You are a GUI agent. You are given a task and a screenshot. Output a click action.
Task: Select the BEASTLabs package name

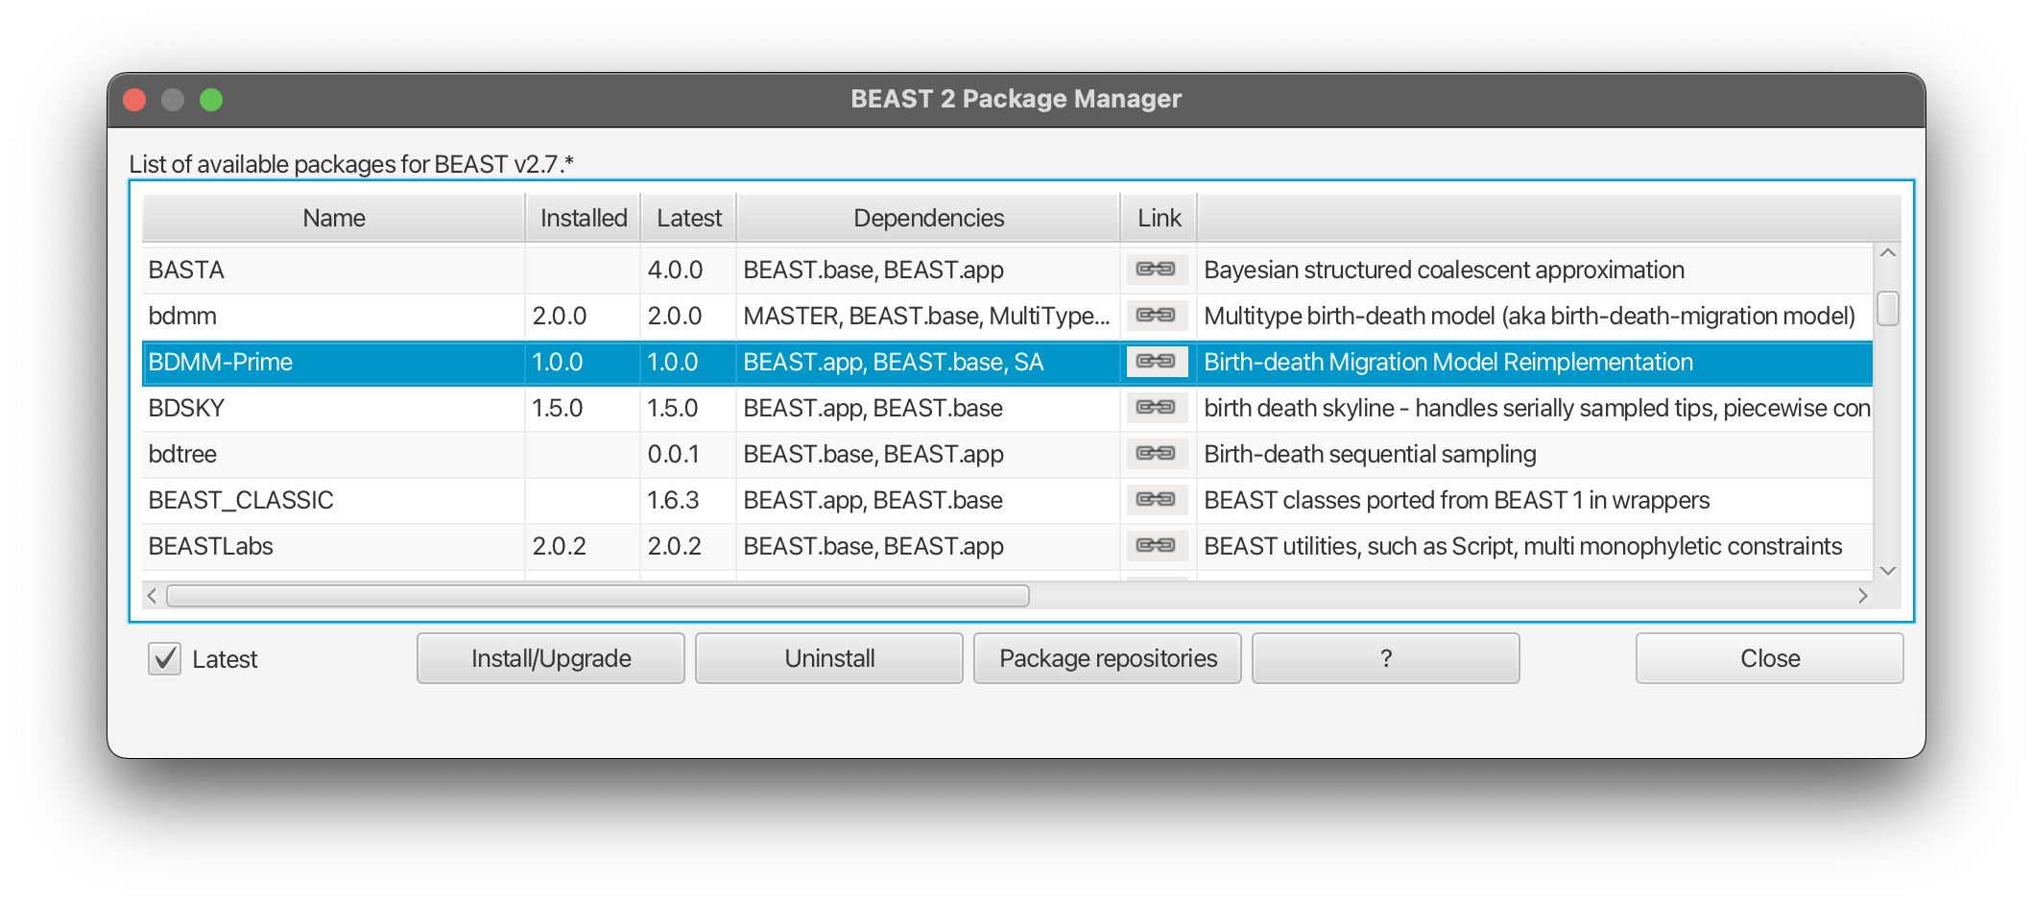[x=211, y=546]
